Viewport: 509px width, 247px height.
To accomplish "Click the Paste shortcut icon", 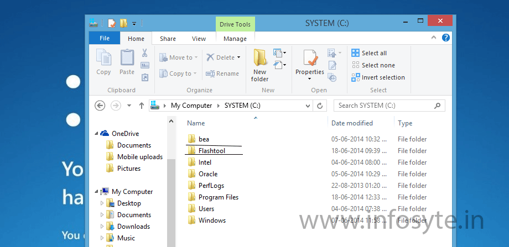I will [x=145, y=77].
